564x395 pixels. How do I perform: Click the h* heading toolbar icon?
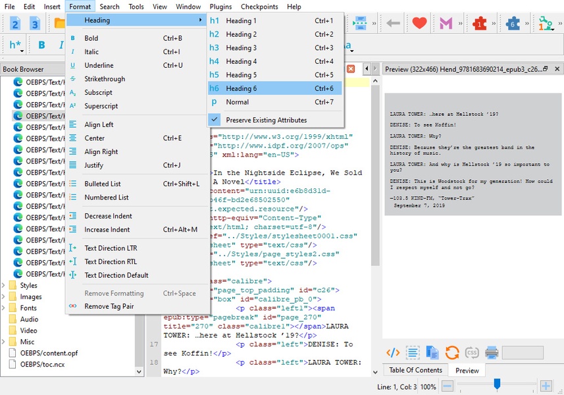click(16, 45)
